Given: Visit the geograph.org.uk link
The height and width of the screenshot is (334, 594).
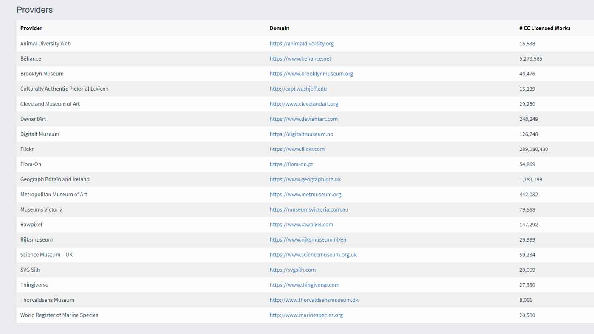Looking at the screenshot, I should pos(305,179).
